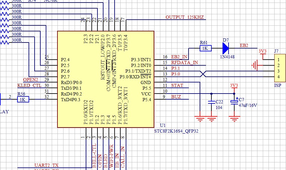This screenshot has height=170, width=286.
Task: Click EB2_IN net label
Action: click(x=179, y=57)
